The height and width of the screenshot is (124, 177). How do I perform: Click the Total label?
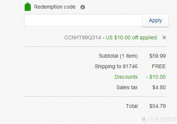coord(132,106)
